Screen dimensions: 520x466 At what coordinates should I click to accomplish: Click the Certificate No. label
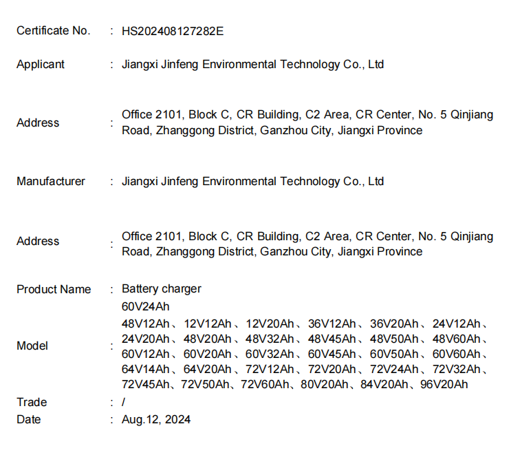(53, 31)
